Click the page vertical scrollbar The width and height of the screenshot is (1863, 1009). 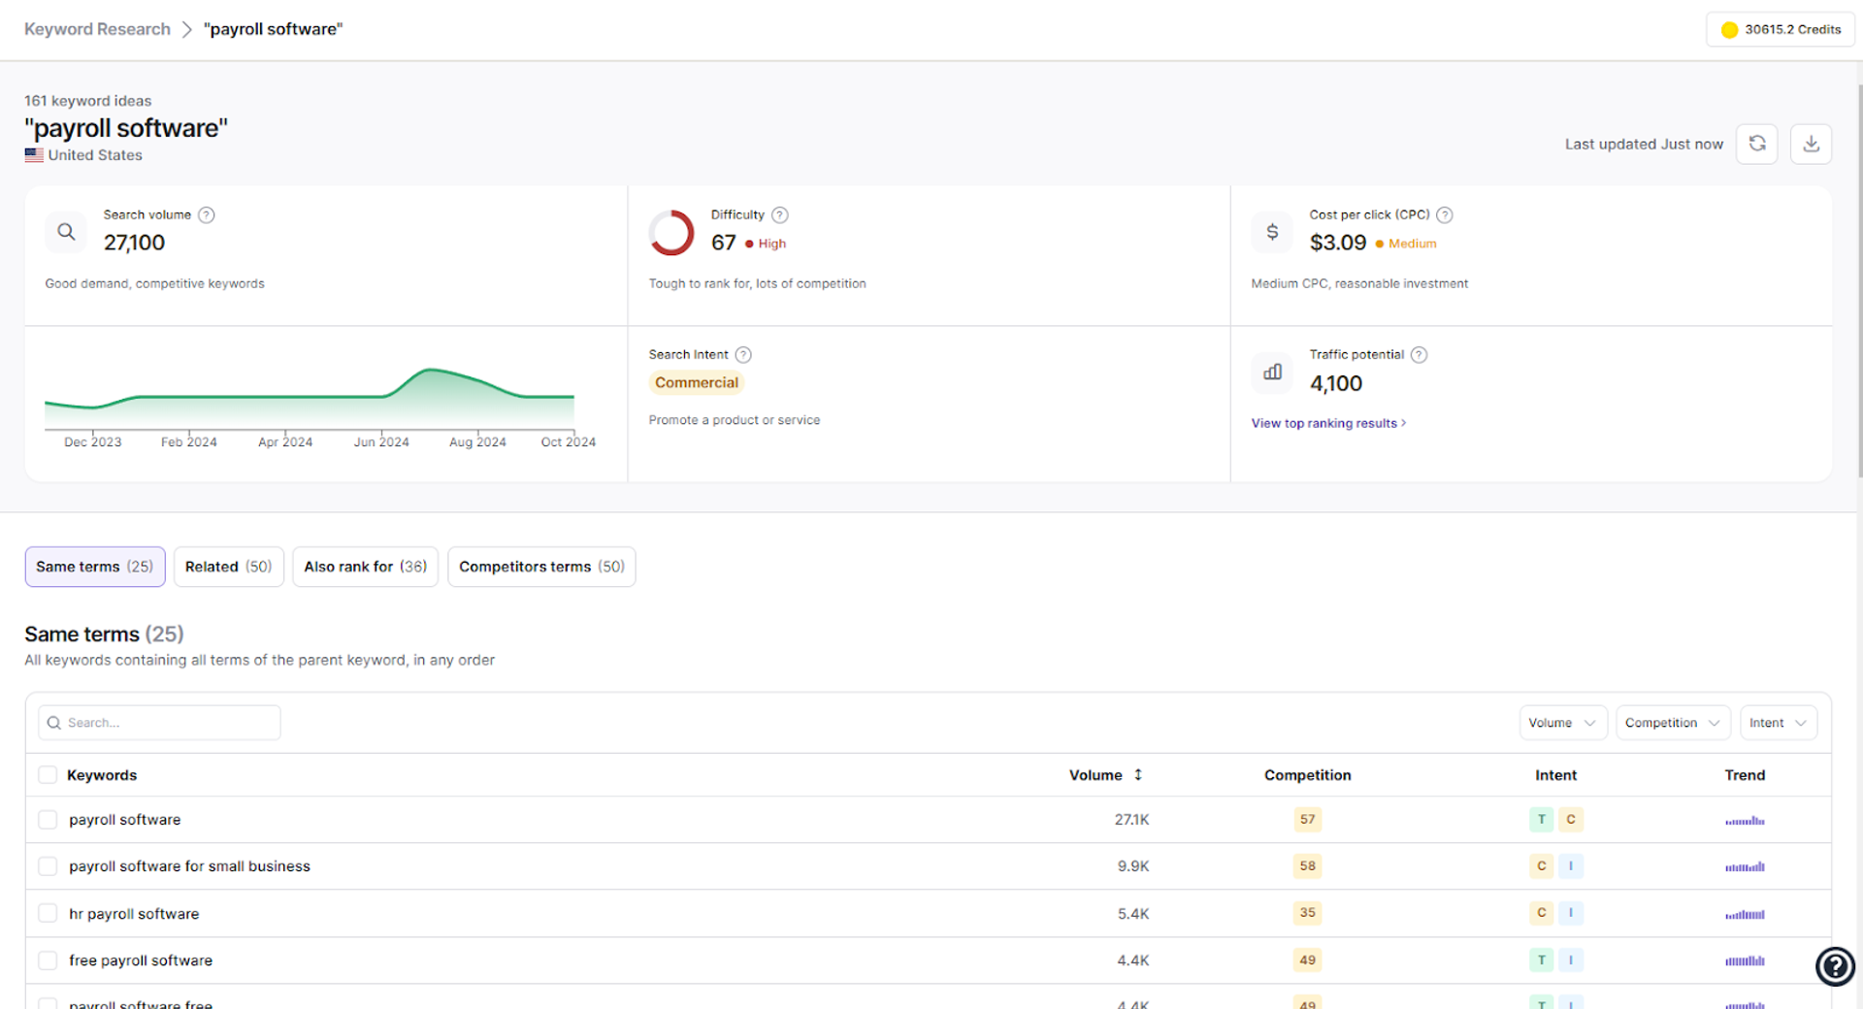tap(1859, 281)
